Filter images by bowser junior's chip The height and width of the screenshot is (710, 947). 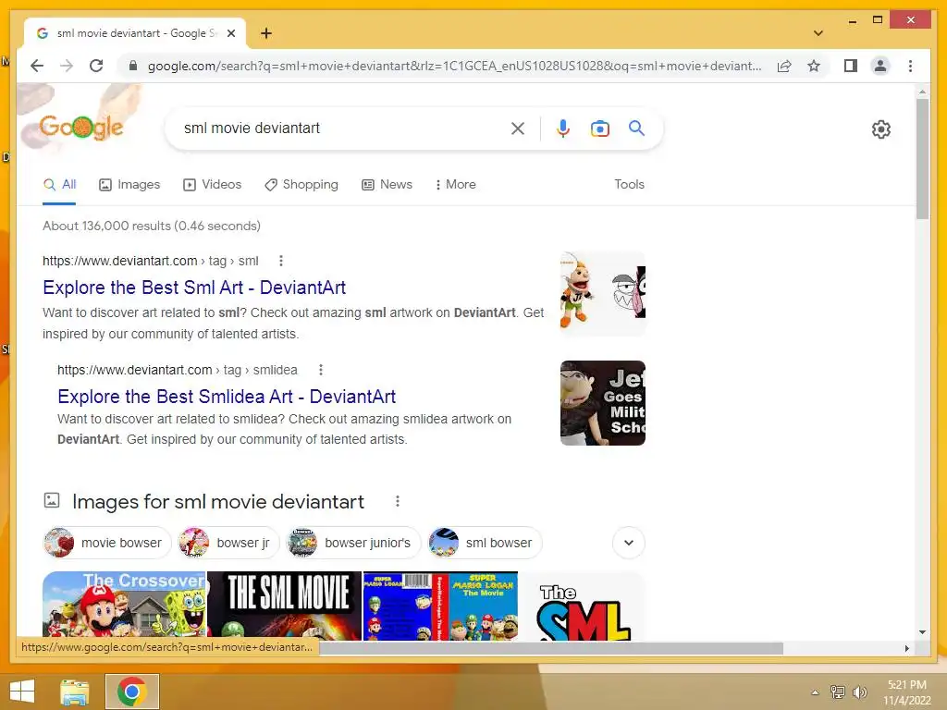(x=353, y=543)
